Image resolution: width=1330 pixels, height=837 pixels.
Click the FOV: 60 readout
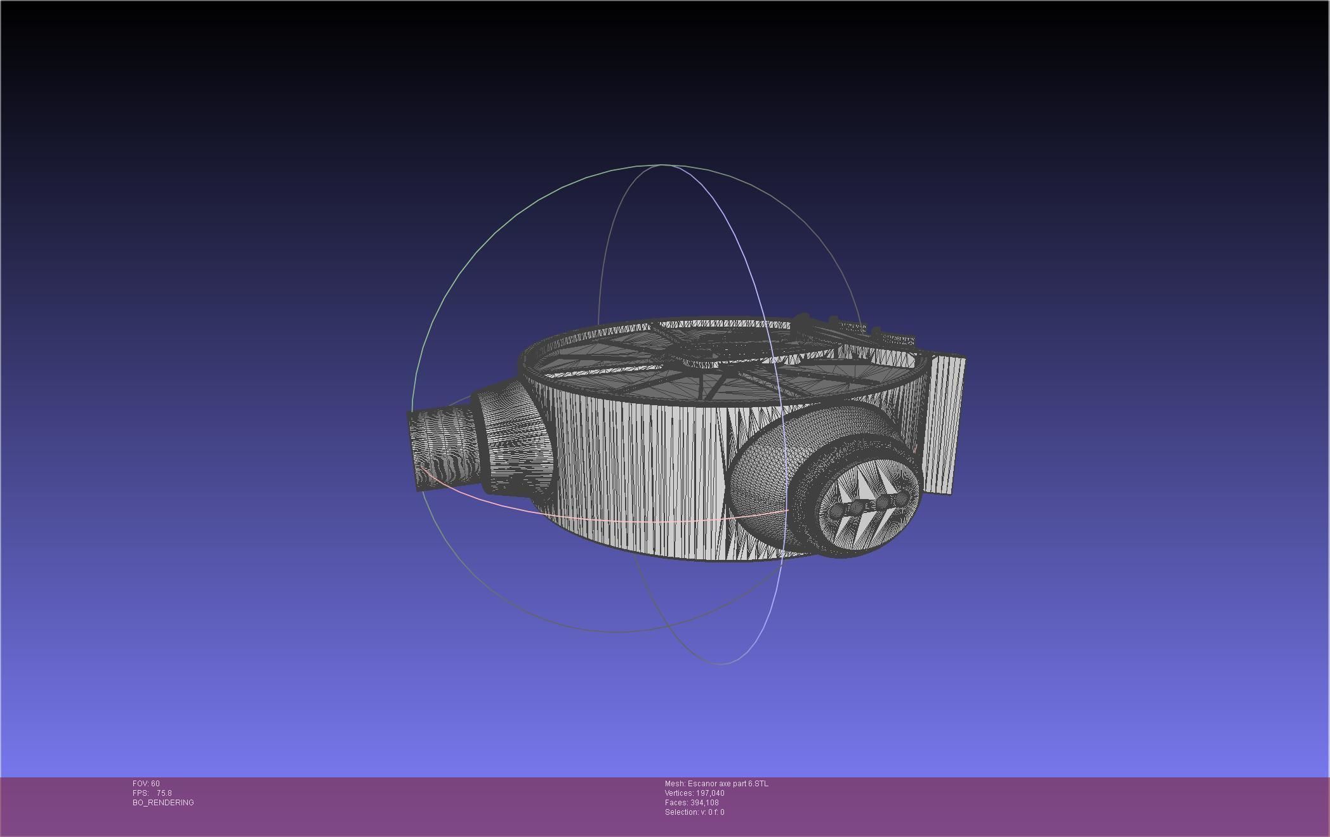pyautogui.click(x=146, y=784)
